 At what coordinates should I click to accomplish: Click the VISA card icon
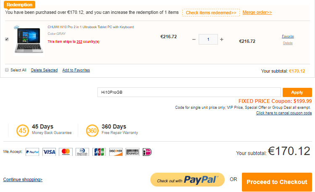click(49, 152)
